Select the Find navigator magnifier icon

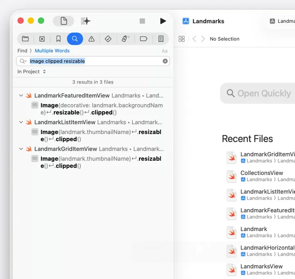[x=75, y=39]
